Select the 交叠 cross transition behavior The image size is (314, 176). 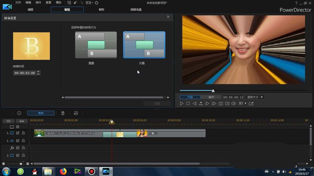(144, 45)
